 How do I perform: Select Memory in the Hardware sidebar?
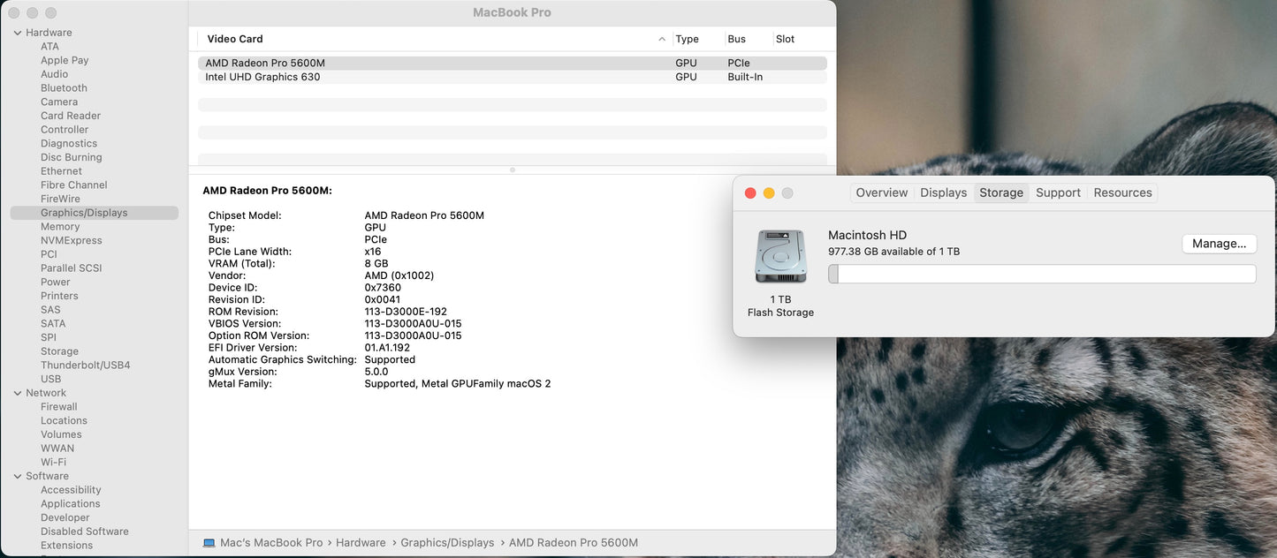(59, 226)
